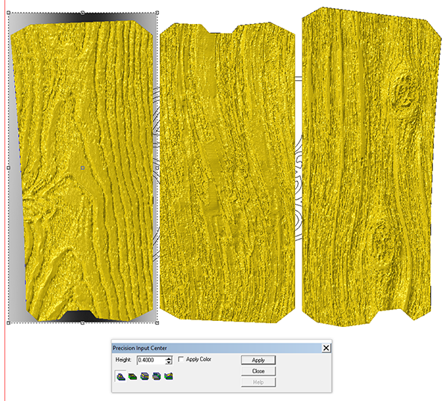Image resolution: width=448 pixels, height=401 pixels.
Task: Click the top-left selection handle of left plank
Action: (x=8, y=13)
